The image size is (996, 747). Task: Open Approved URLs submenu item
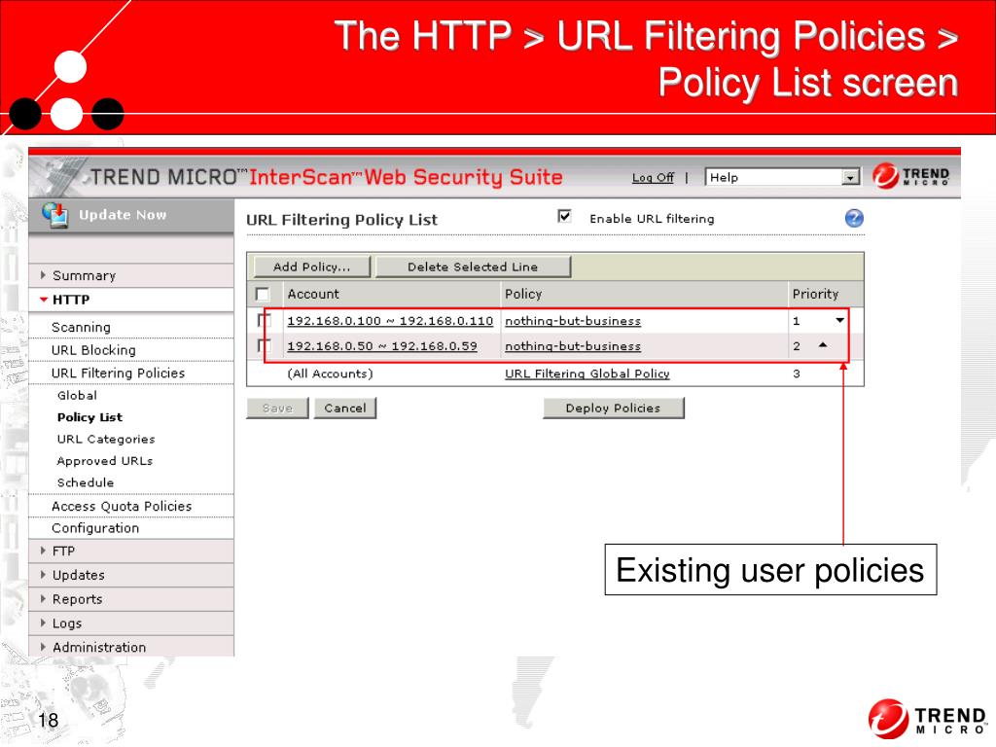pyautogui.click(x=105, y=460)
